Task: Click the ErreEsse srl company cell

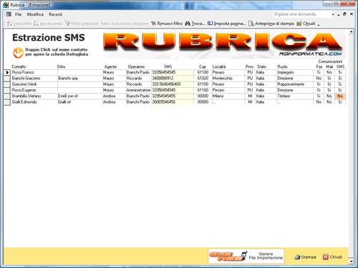Action: click(79, 96)
